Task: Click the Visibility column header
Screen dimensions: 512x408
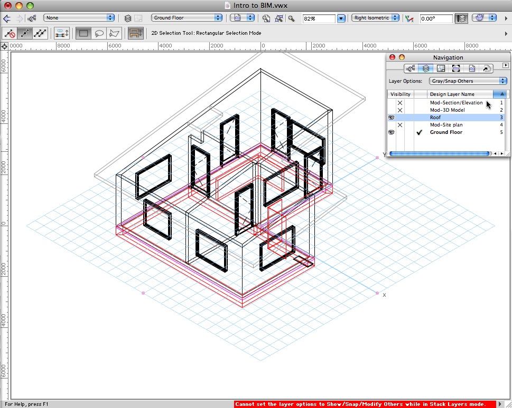Action: pos(401,94)
